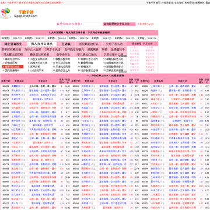This screenshot has height=210, width=210.
Task: Open the 邮票的收藏价值 ad link
Action: coord(11,50)
